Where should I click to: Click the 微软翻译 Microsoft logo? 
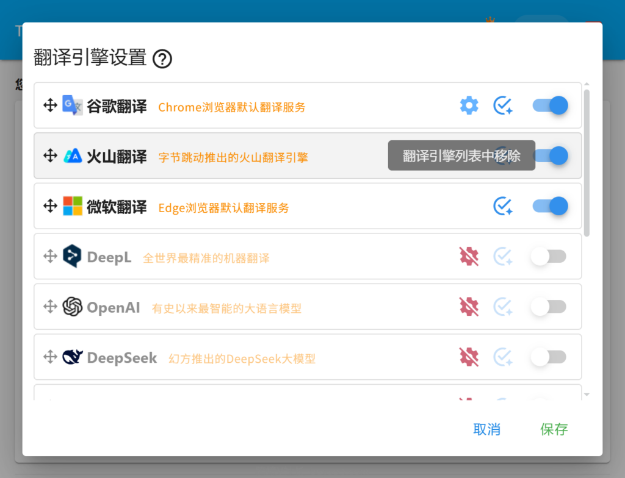tap(73, 206)
